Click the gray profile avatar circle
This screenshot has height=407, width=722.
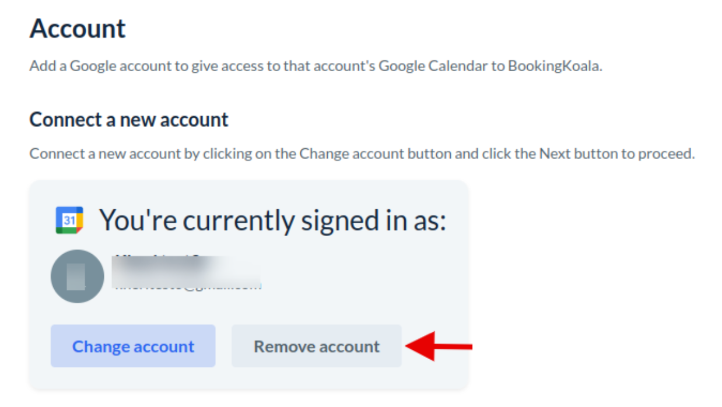tap(77, 276)
